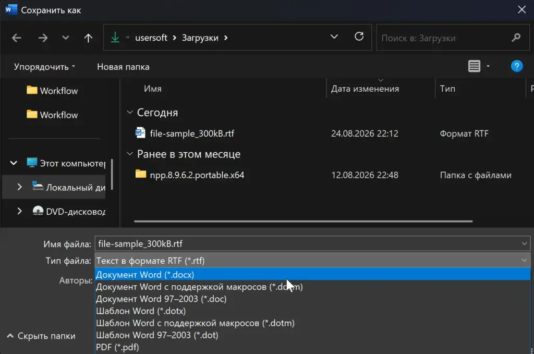Click the 12.08.2026 22:48 date cell

pos(365,175)
